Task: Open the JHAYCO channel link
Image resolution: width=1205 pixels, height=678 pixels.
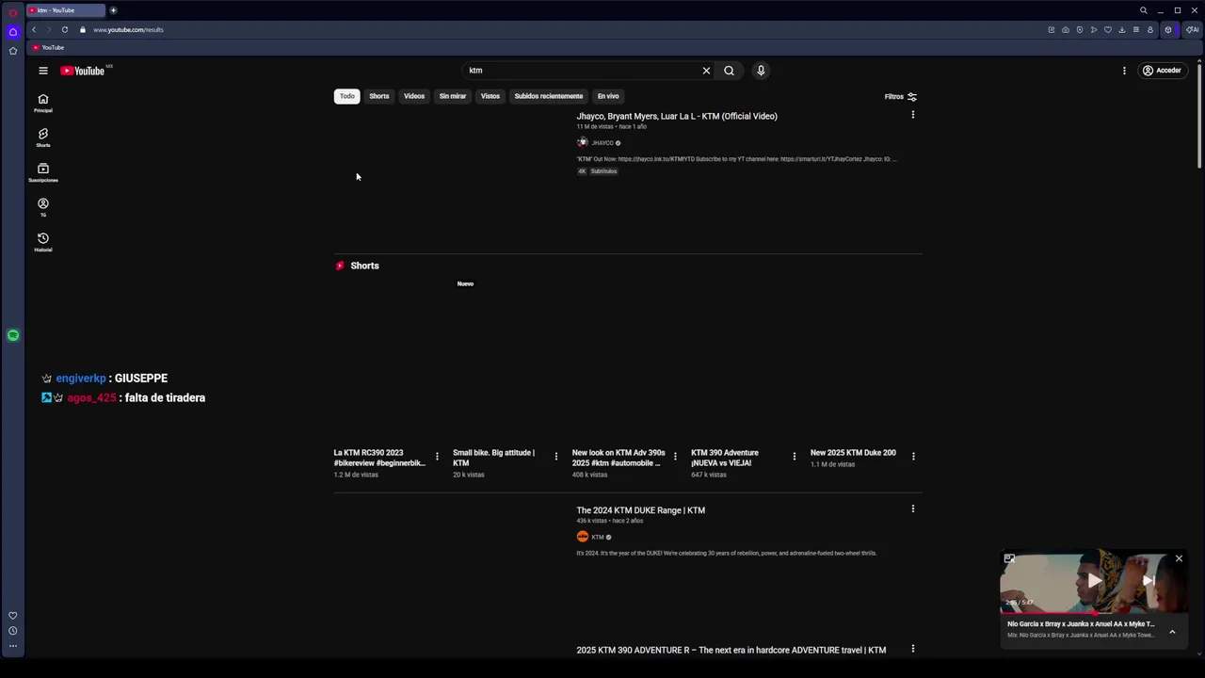Action: pyautogui.click(x=602, y=143)
